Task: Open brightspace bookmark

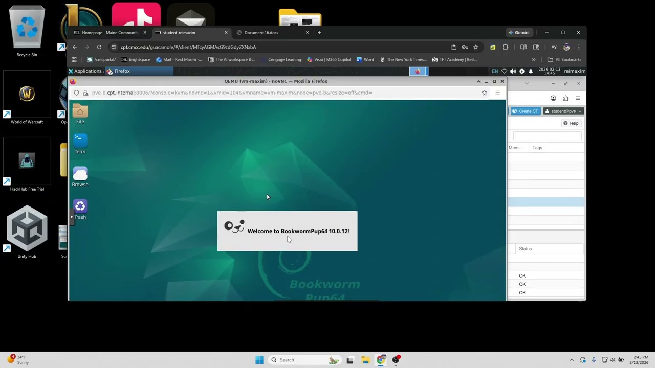Action: click(x=136, y=59)
